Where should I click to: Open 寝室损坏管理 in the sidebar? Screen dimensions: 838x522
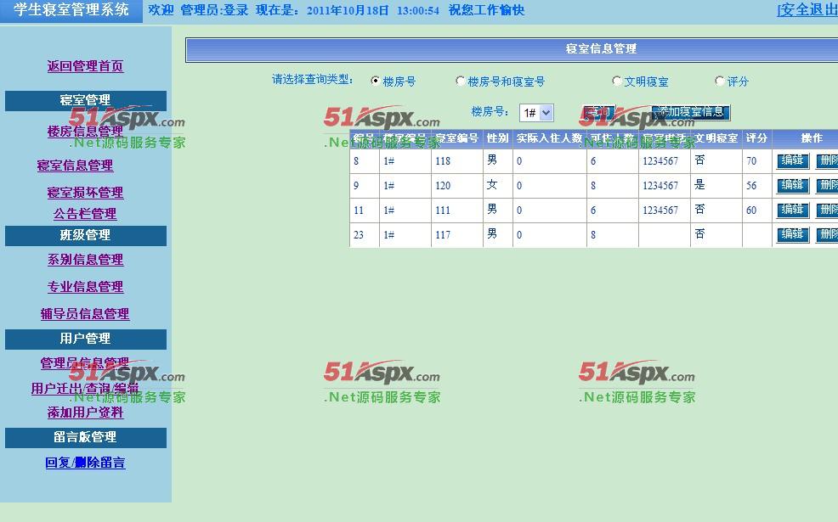[x=85, y=193]
